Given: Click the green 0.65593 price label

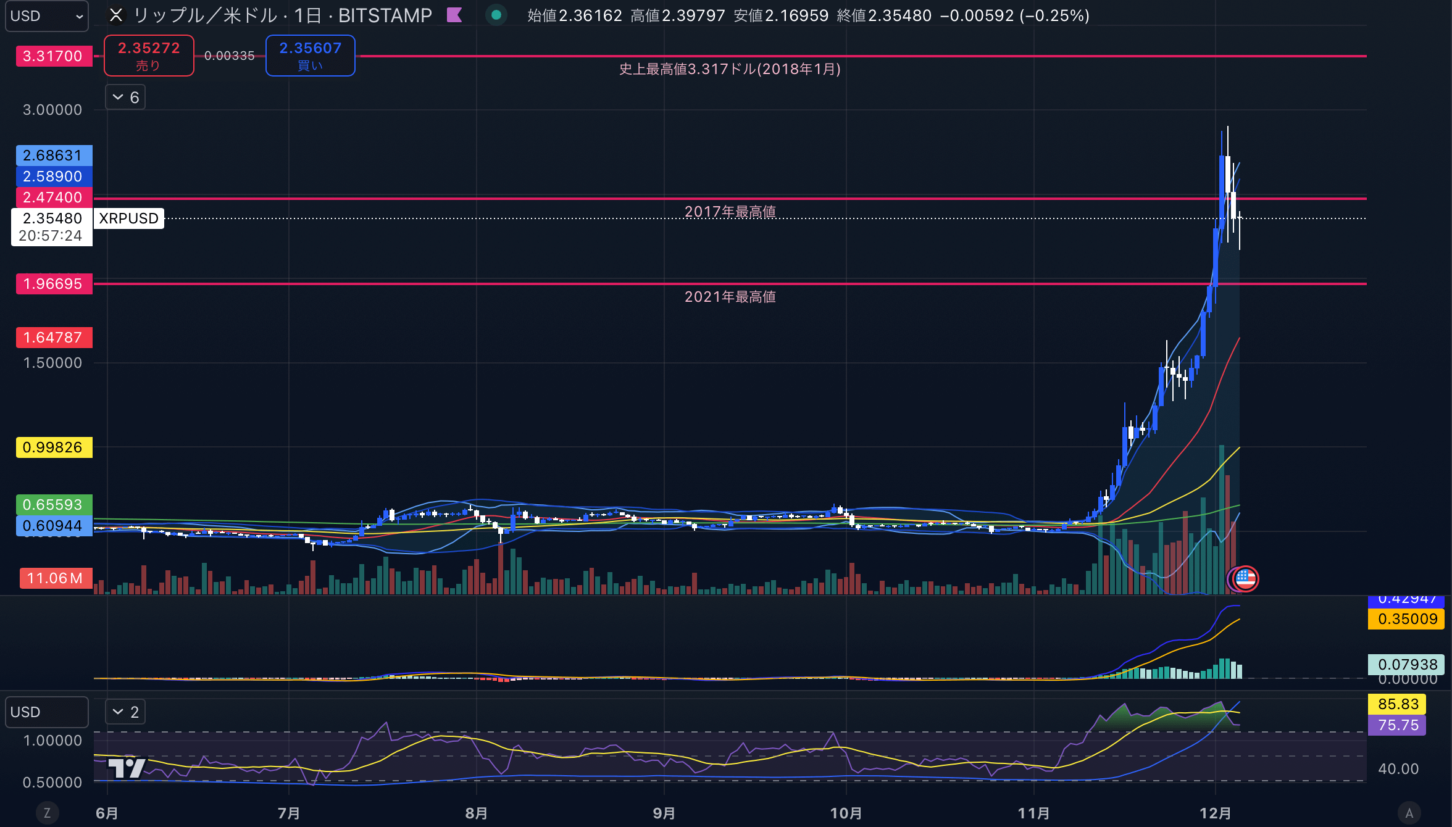Looking at the screenshot, I should click(x=54, y=505).
